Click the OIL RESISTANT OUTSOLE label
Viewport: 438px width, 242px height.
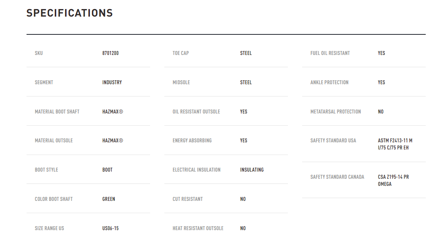pos(196,112)
